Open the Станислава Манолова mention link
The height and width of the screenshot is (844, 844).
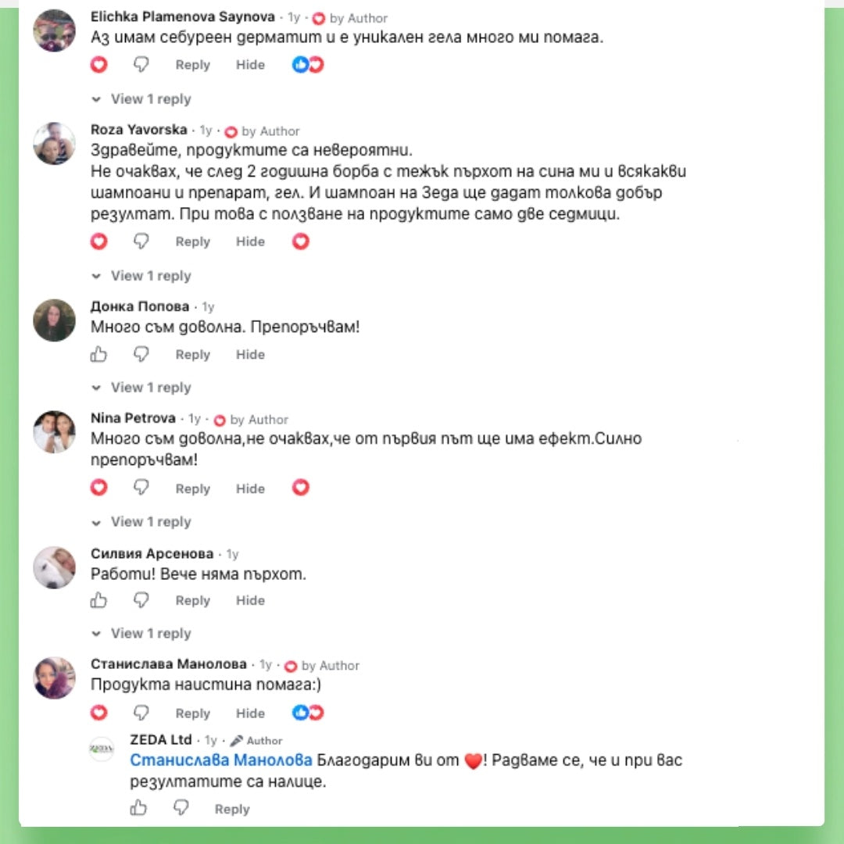click(220, 760)
